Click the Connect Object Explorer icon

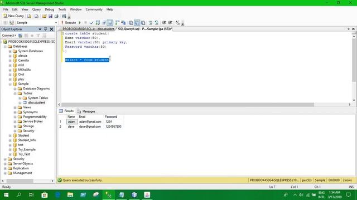[20, 36]
